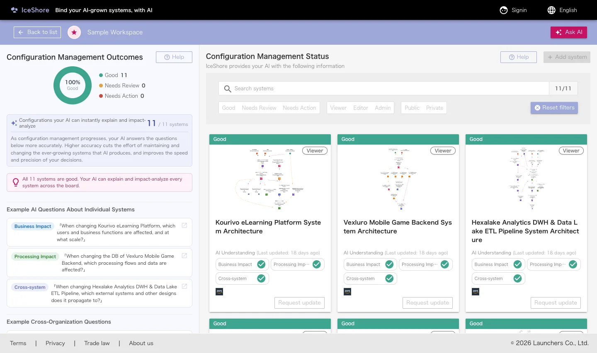Click the lightbulb tip icon
The width and height of the screenshot is (597, 353).
point(16,182)
